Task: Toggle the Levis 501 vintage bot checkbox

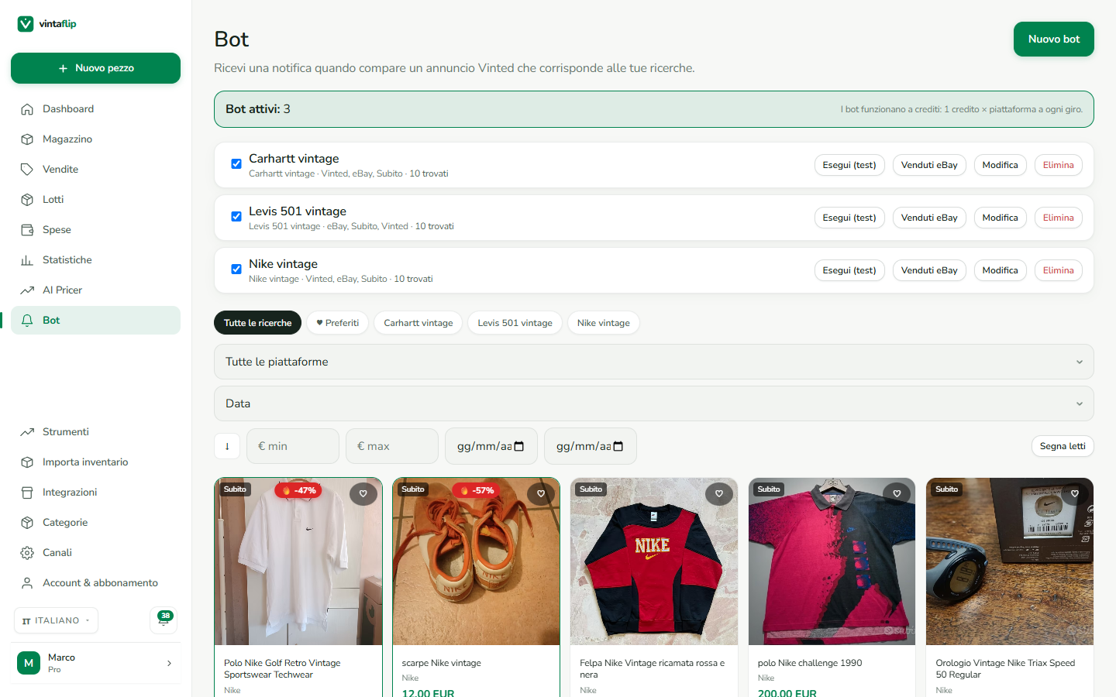Action: (236, 217)
